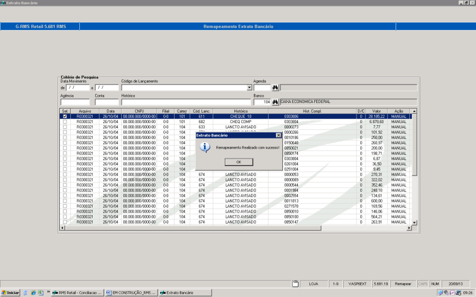Click the Data Movimento 'a' end date field
This screenshot has height=297, width=476.
pyautogui.click(x=106, y=88)
